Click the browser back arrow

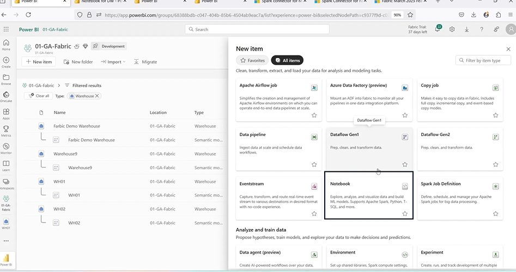point(4,15)
